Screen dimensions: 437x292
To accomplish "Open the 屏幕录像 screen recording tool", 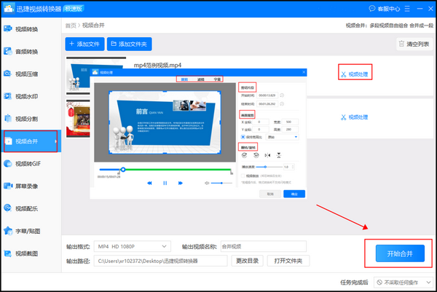I will pyautogui.click(x=29, y=186).
